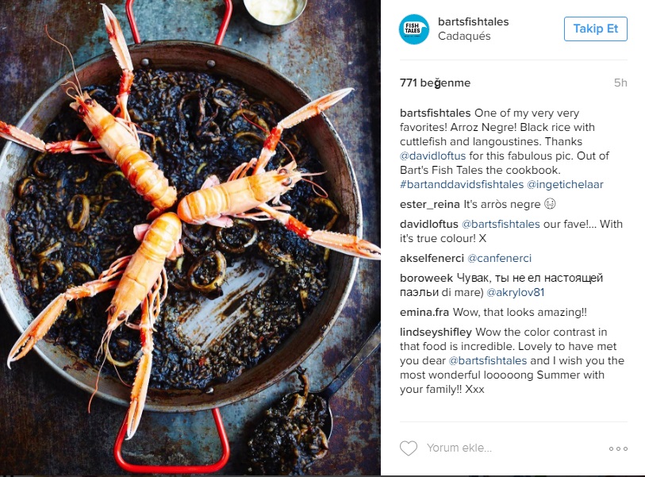Open ester_reina commenter profile

click(x=429, y=205)
